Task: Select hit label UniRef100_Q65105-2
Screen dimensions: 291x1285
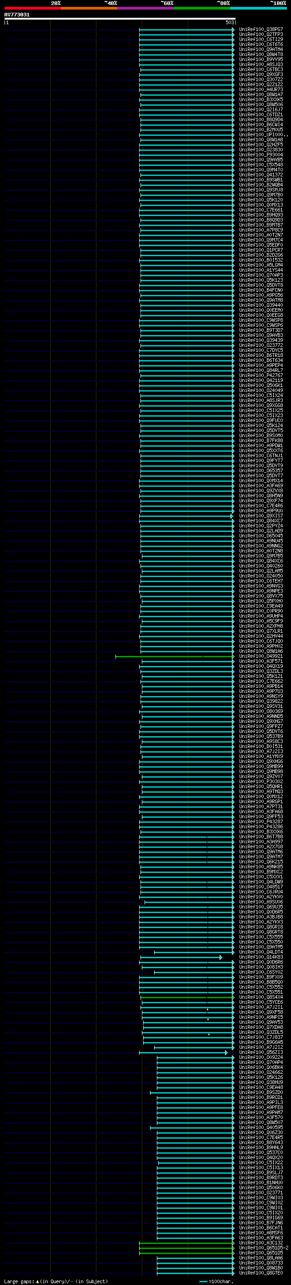Action: (264, 1248)
